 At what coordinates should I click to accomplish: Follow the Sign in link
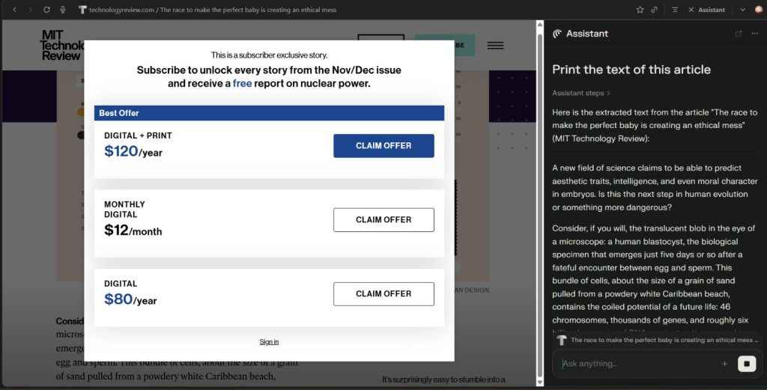(269, 342)
